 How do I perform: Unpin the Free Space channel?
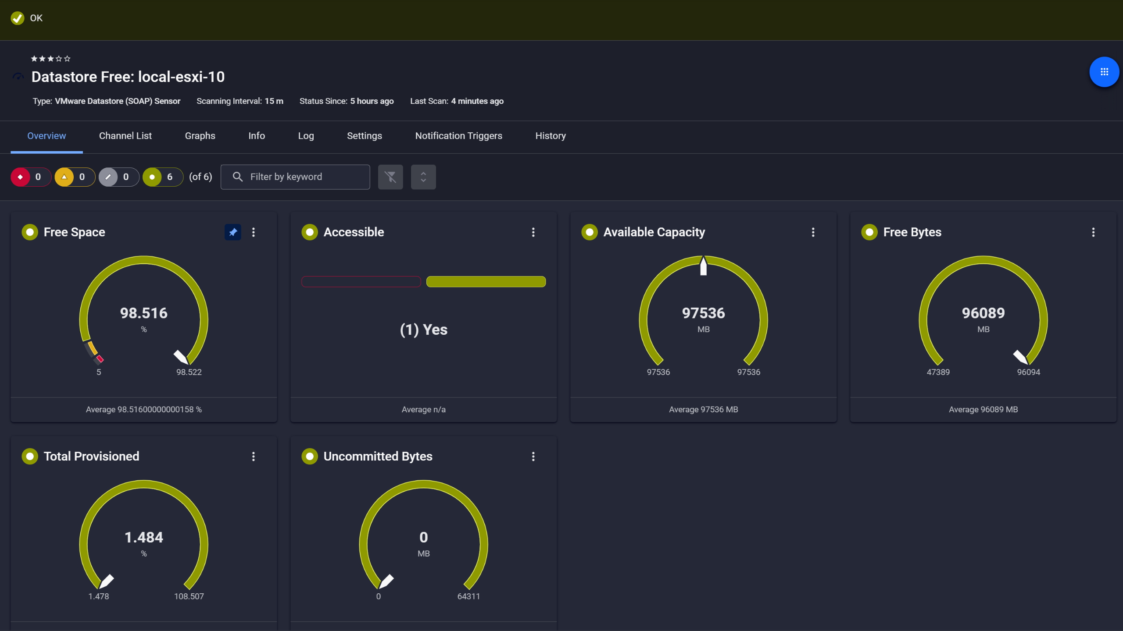click(233, 232)
